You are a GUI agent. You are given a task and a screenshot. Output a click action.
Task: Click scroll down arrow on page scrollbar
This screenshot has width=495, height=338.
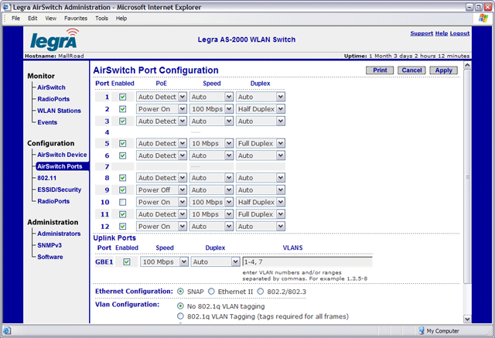coord(467,319)
